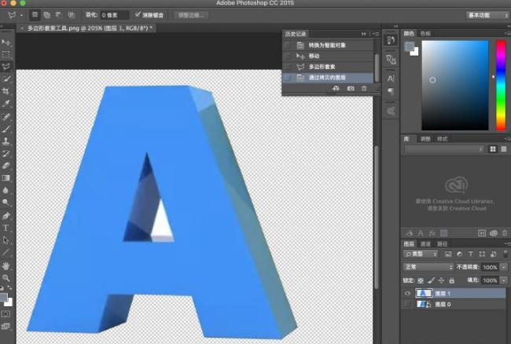Select the Move tool in the toolbar

(x=6, y=42)
